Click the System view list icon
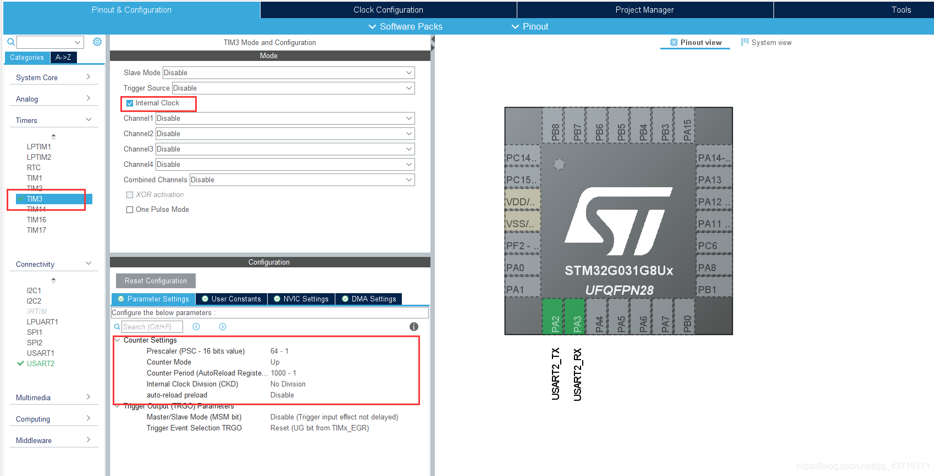The width and height of the screenshot is (934, 476). point(745,42)
